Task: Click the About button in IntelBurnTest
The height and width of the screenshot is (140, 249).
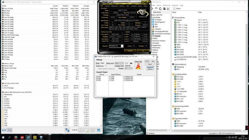Action: click(150, 64)
